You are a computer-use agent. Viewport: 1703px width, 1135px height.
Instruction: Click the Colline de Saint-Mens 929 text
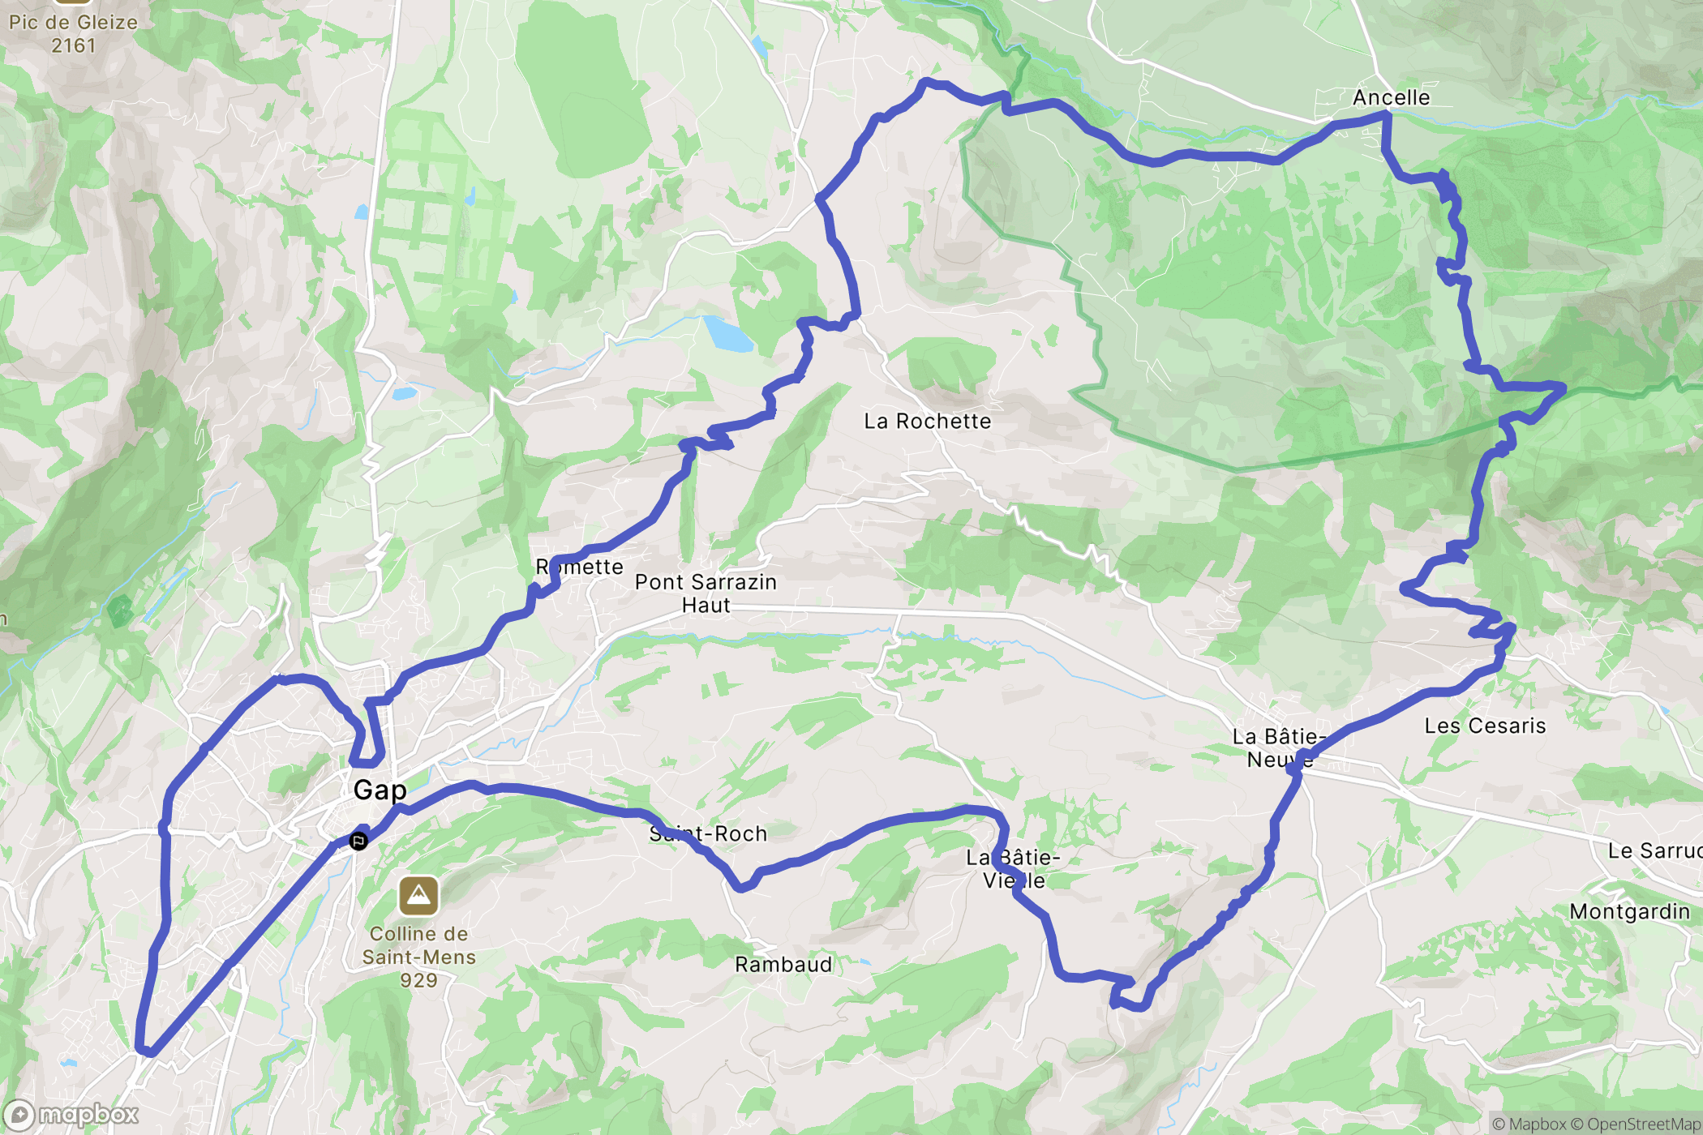coord(418,957)
